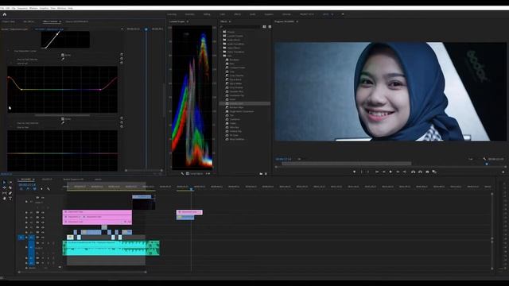Click New Custom Bin icon in Effects panel
This screenshot has height=286, width=509.
(261, 174)
